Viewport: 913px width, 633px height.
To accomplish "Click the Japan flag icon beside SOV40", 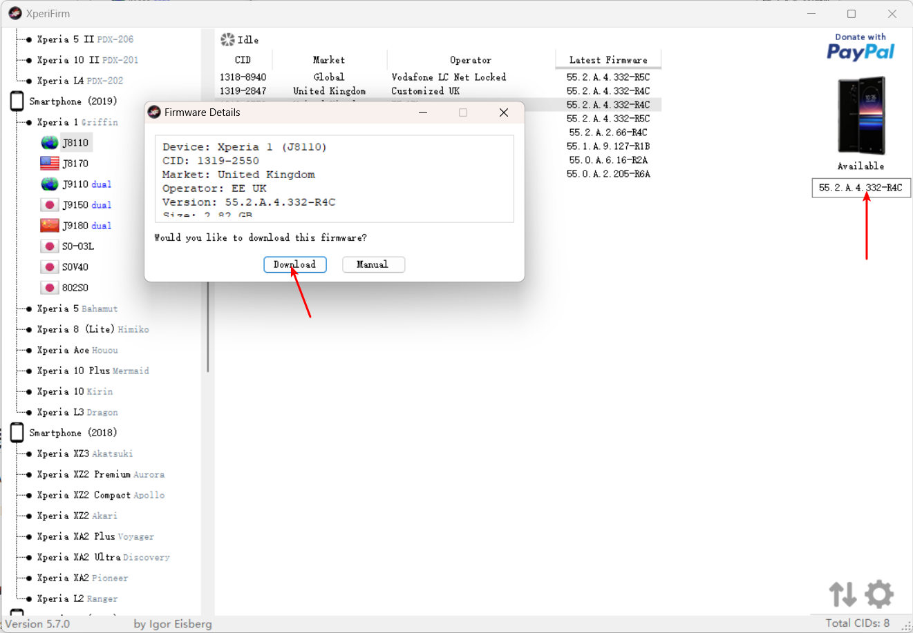I will click(49, 267).
